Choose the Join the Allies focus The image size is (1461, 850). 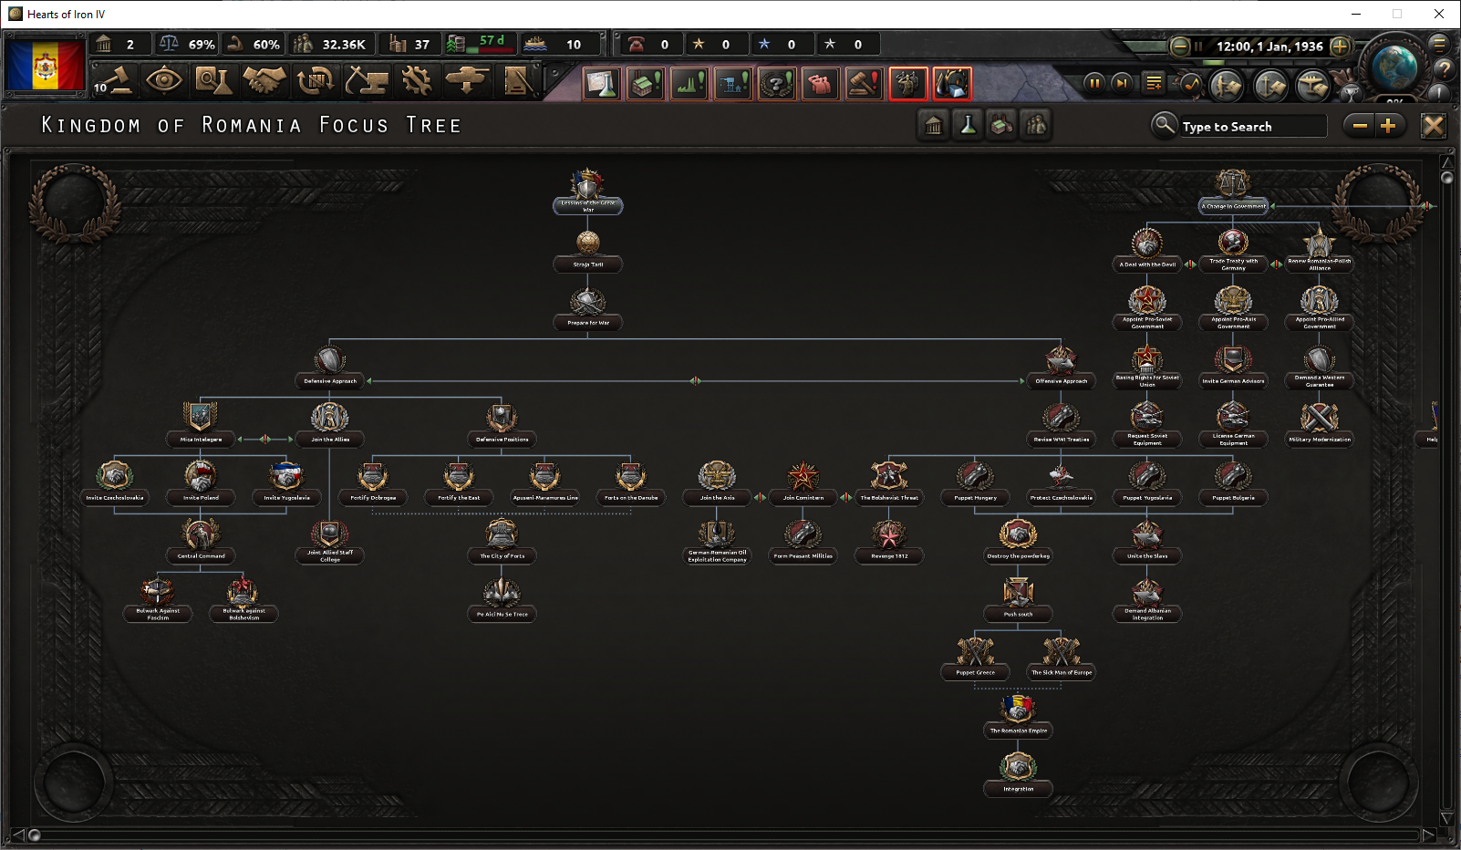tap(330, 426)
